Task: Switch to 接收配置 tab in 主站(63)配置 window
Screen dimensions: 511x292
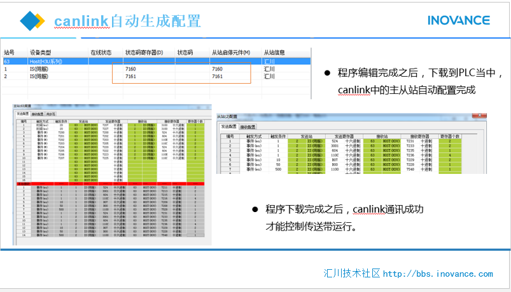Action: pos(38,114)
